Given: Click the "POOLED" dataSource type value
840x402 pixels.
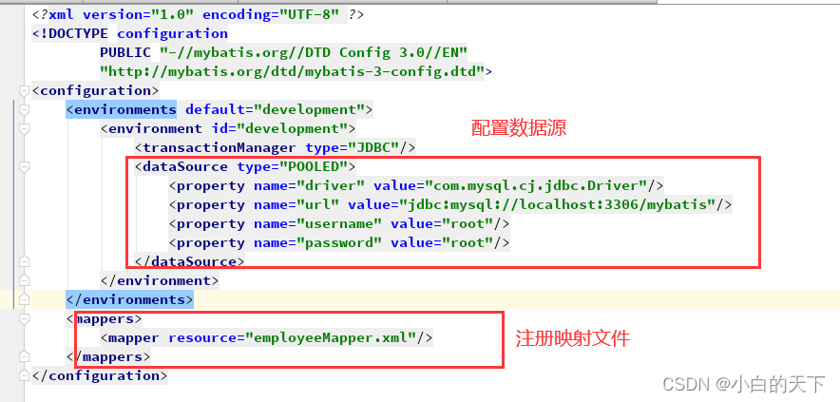Looking at the screenshot, I should [314, 166].
